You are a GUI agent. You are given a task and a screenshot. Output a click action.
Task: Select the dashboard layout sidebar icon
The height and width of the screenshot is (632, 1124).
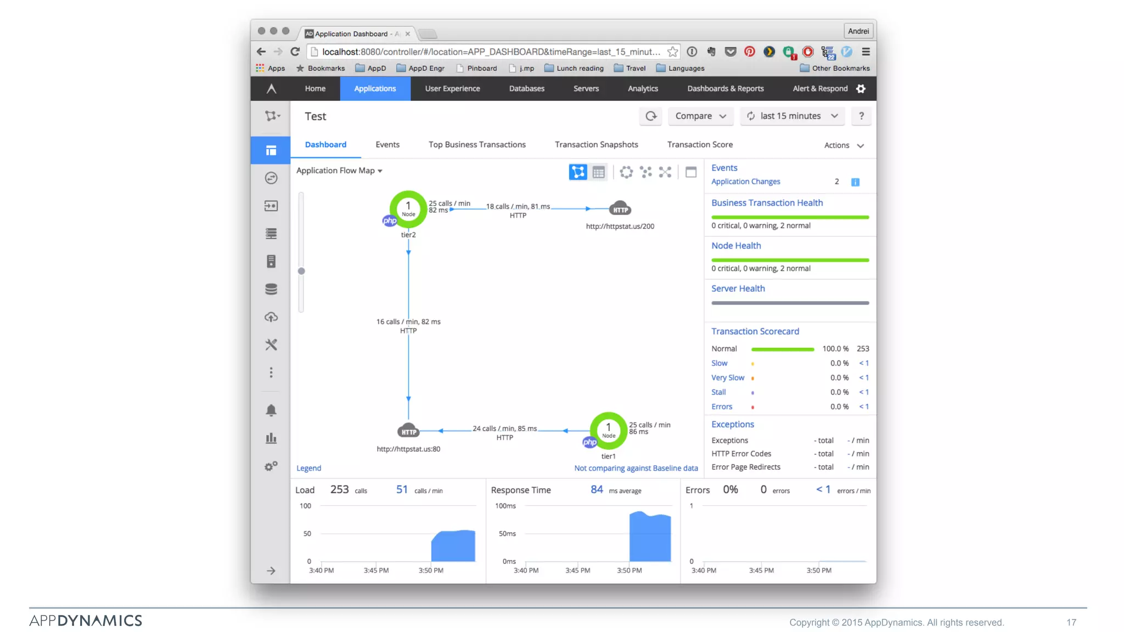(x=271, y=150)
